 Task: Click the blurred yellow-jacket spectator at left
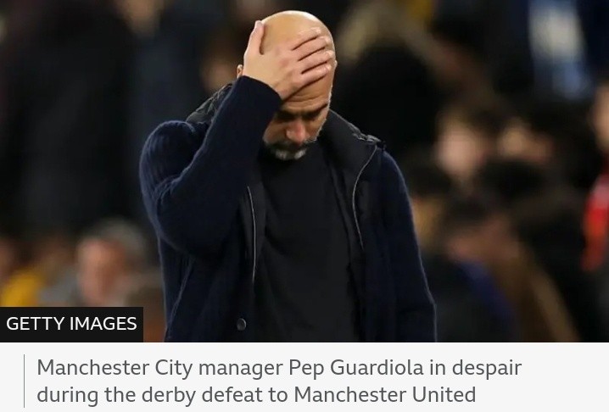[23, 286]
